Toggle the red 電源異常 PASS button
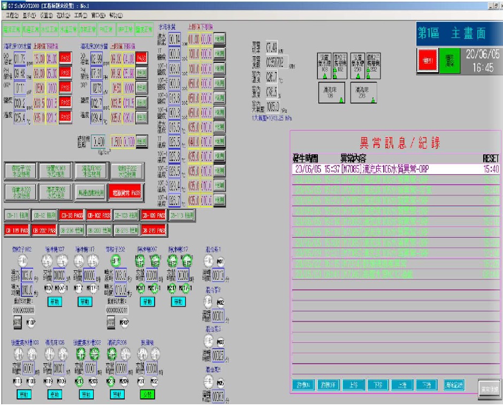This screenshot has height=408, width=503. (124, 192)
